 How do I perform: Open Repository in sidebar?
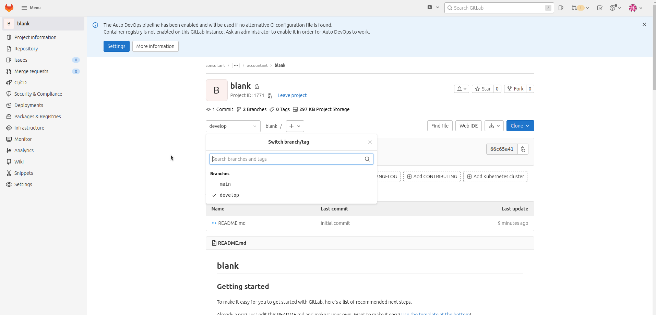click(x=43, y=49)
